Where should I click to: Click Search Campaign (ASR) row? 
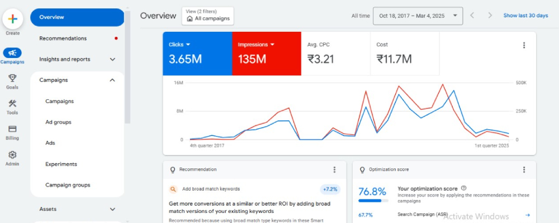click(x=444, y=215)
